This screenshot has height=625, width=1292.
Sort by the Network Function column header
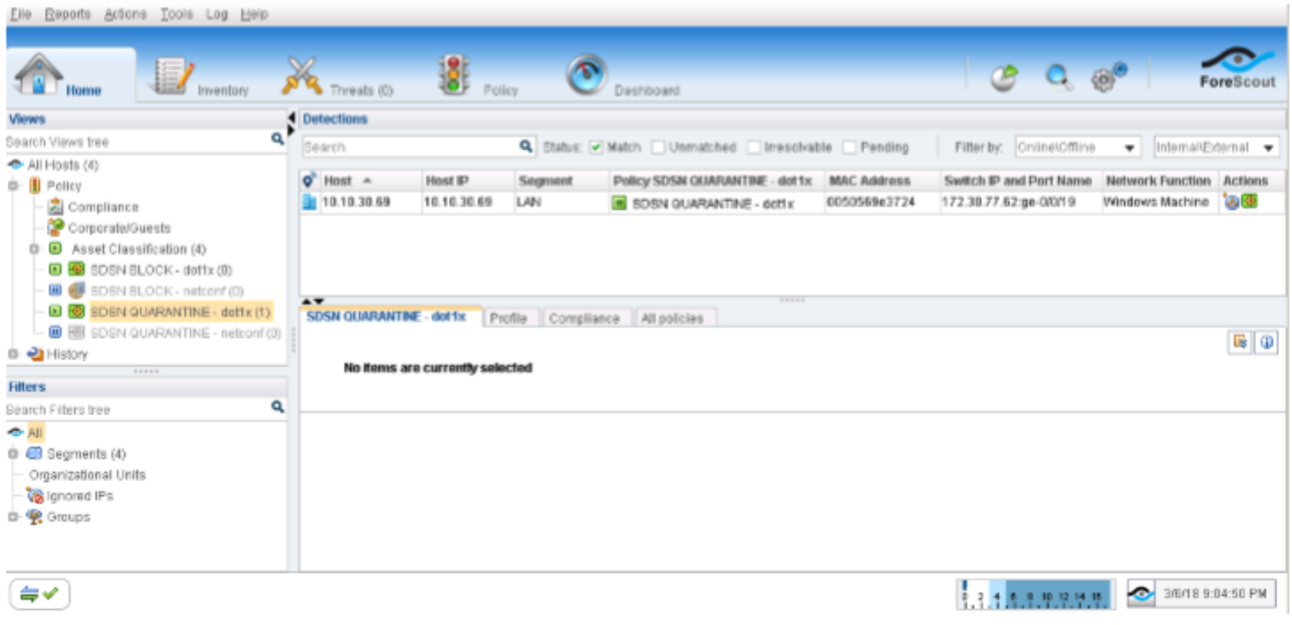(1158, 180)
